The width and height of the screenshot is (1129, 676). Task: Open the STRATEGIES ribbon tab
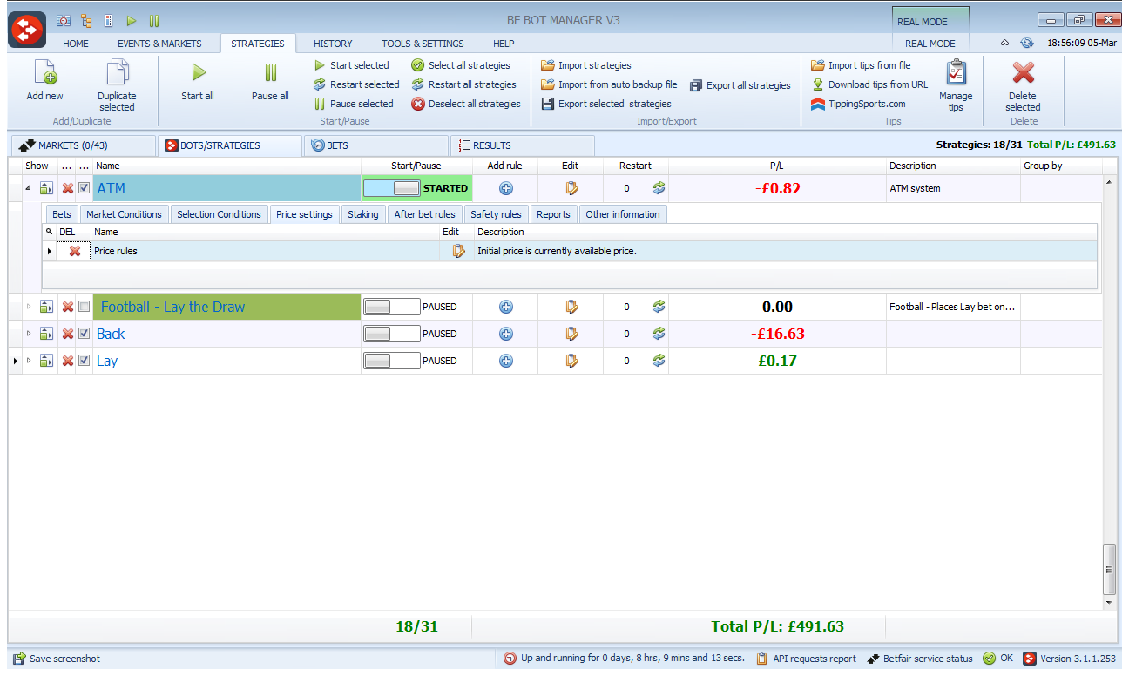tap(258, 44)
